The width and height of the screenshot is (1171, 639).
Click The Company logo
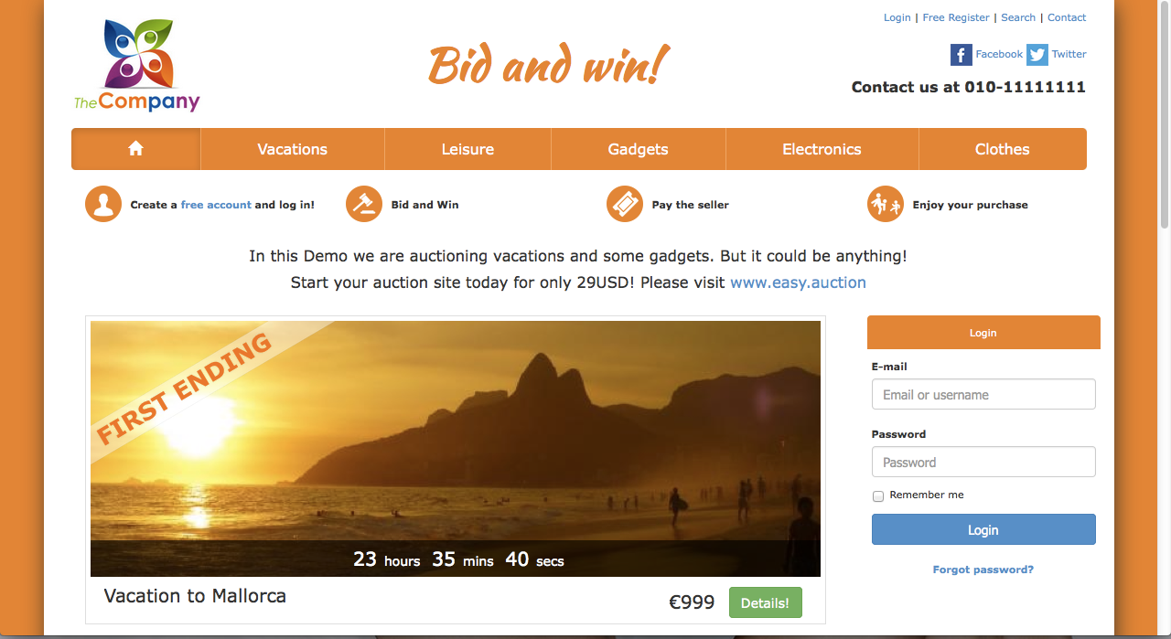coord(137,66)
